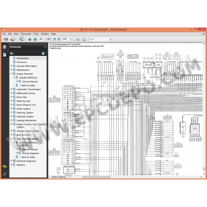Open the File menu
This screenshot has height=207, width=207.
tap(4, 34)
